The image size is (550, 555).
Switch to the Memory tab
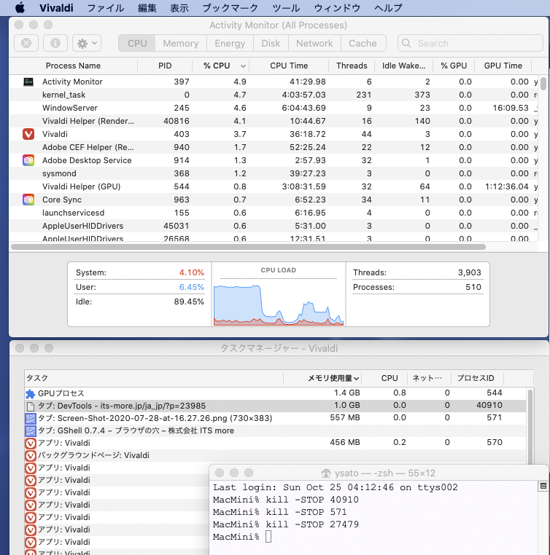[x=180, y=43]
